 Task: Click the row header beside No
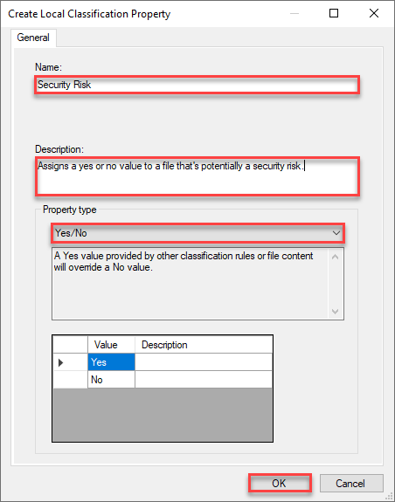(70, 380)
